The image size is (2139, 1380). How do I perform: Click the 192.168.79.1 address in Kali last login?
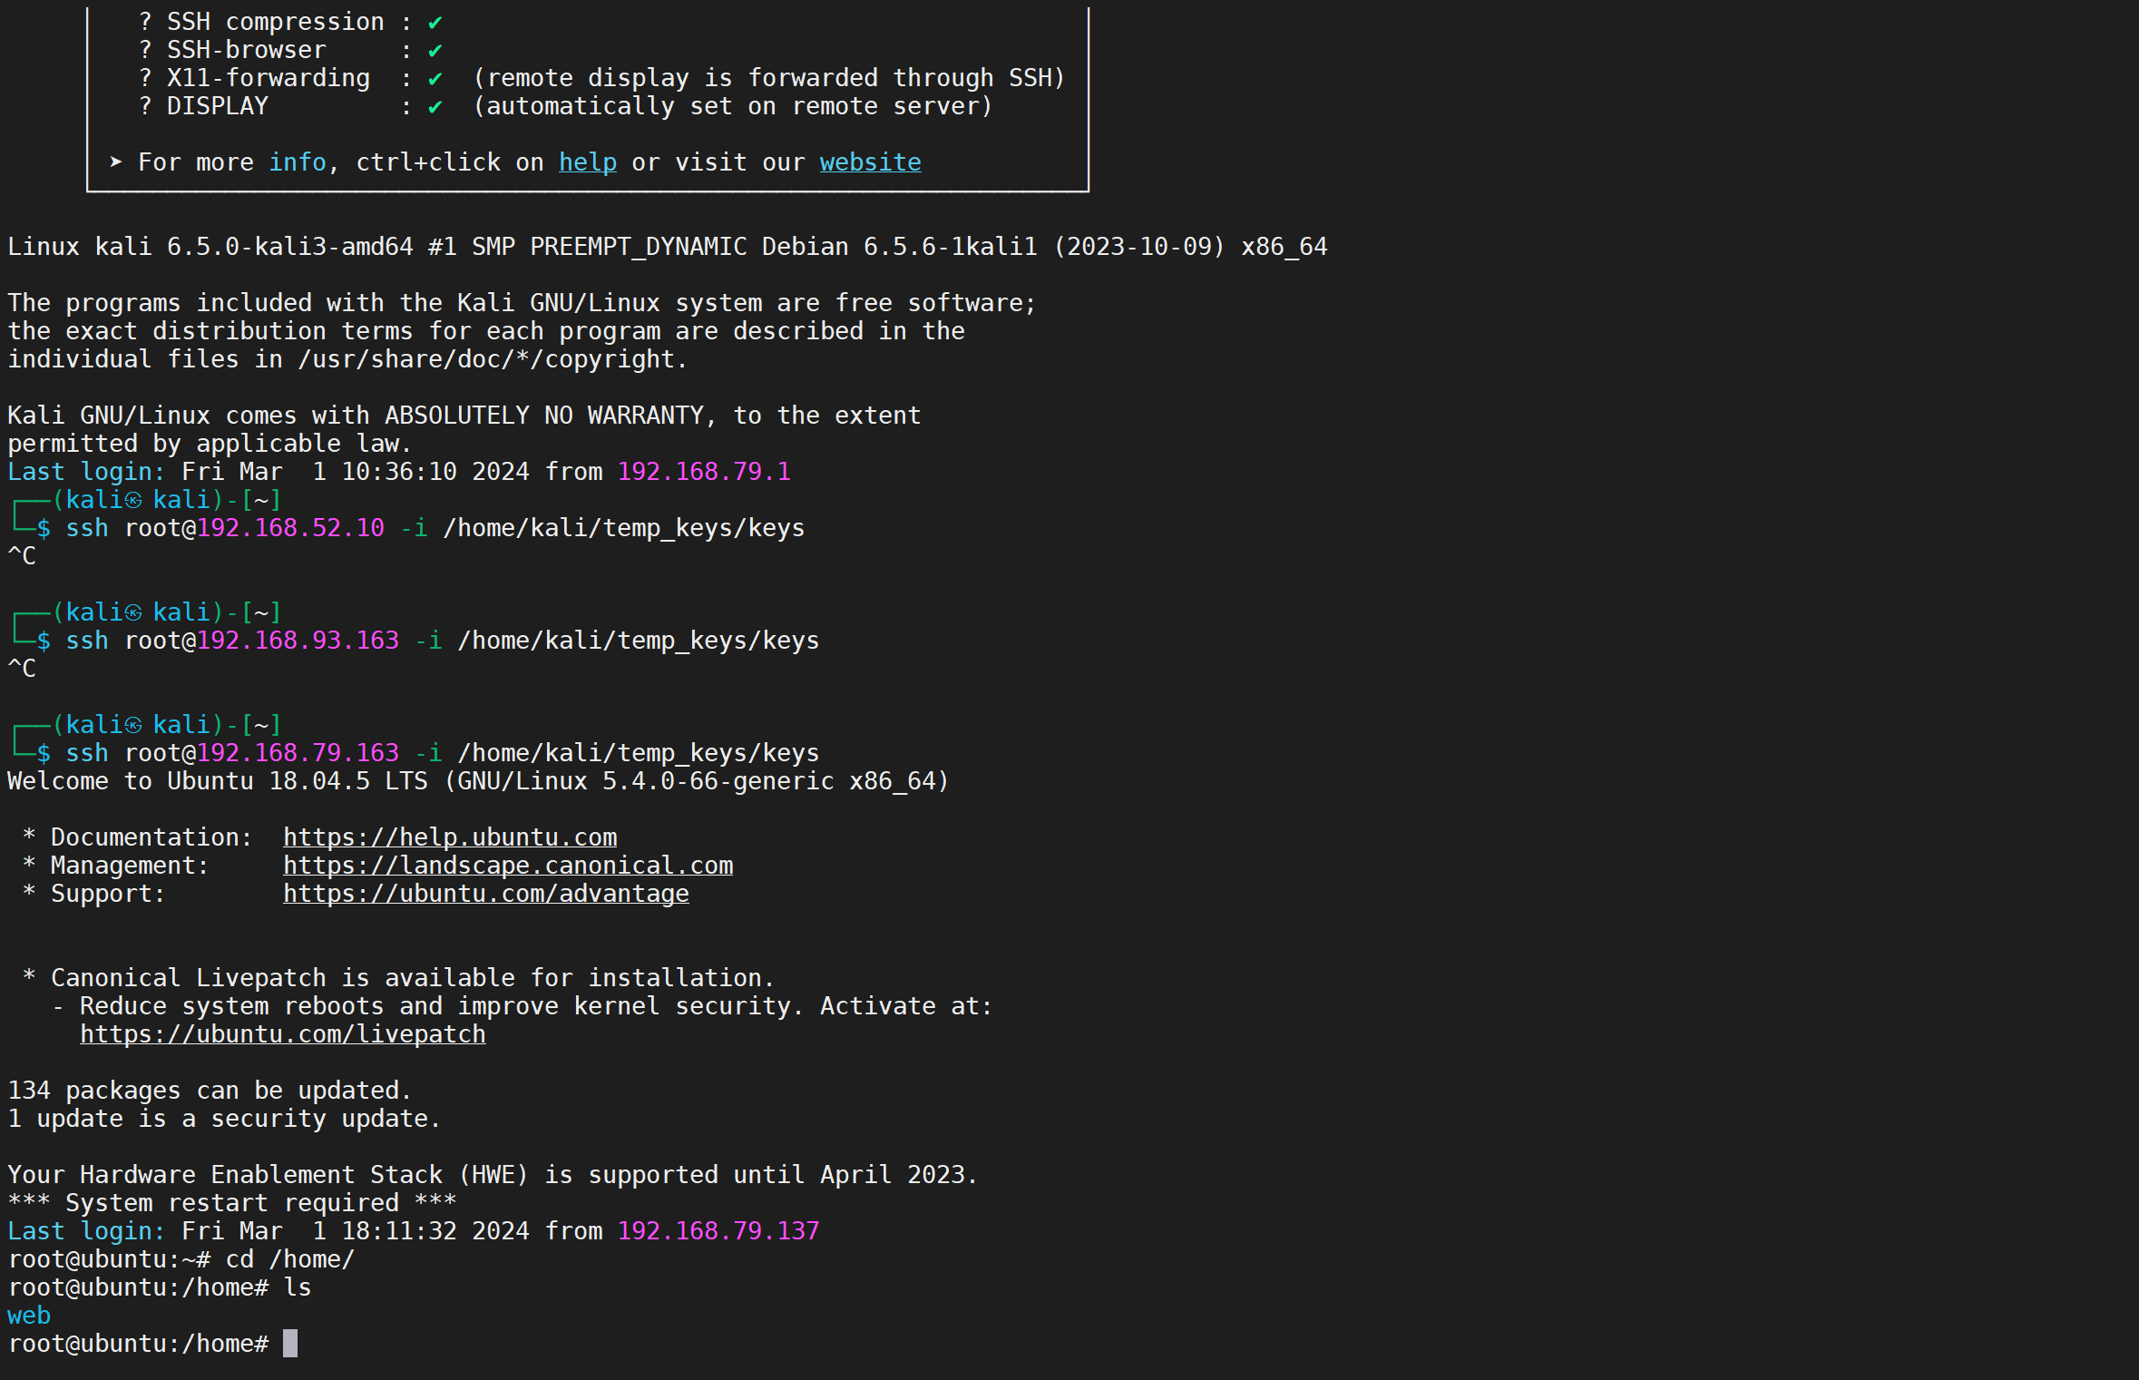click(703, 471)
